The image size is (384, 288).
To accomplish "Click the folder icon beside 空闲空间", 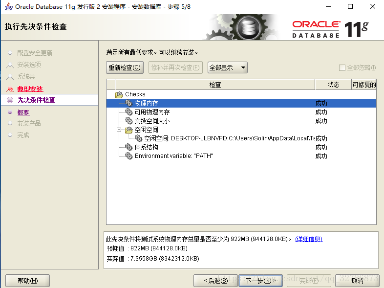I will (x=129, y=130).
